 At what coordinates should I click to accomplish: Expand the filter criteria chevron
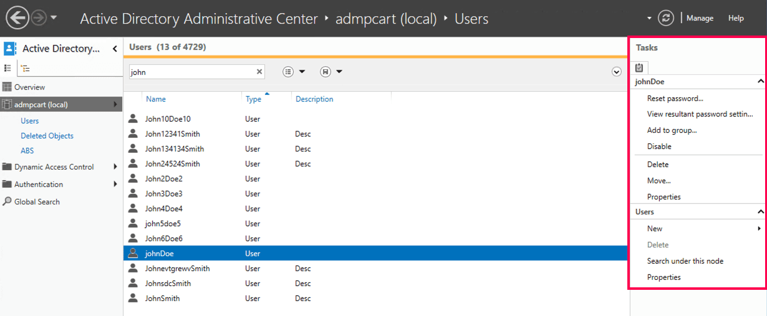coord(617,72)
